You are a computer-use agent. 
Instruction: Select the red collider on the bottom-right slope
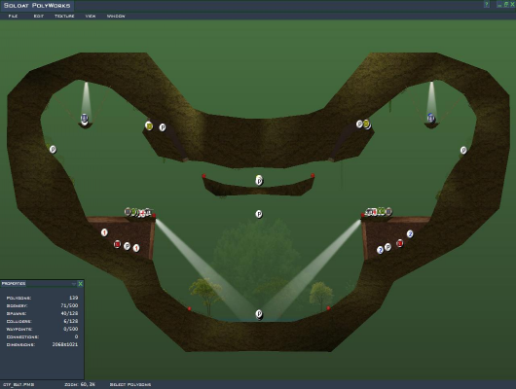[328, 308]
